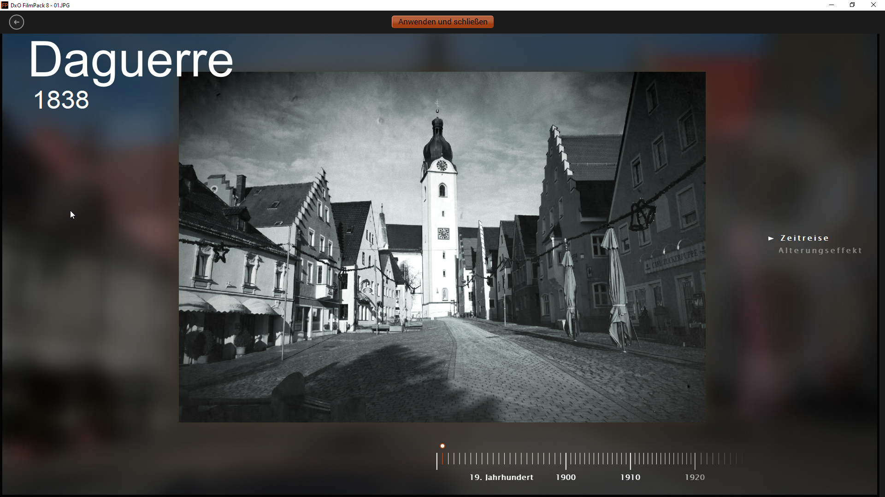Select the Zeitreise mode entry
885x497 pixels.
point(804,238)
